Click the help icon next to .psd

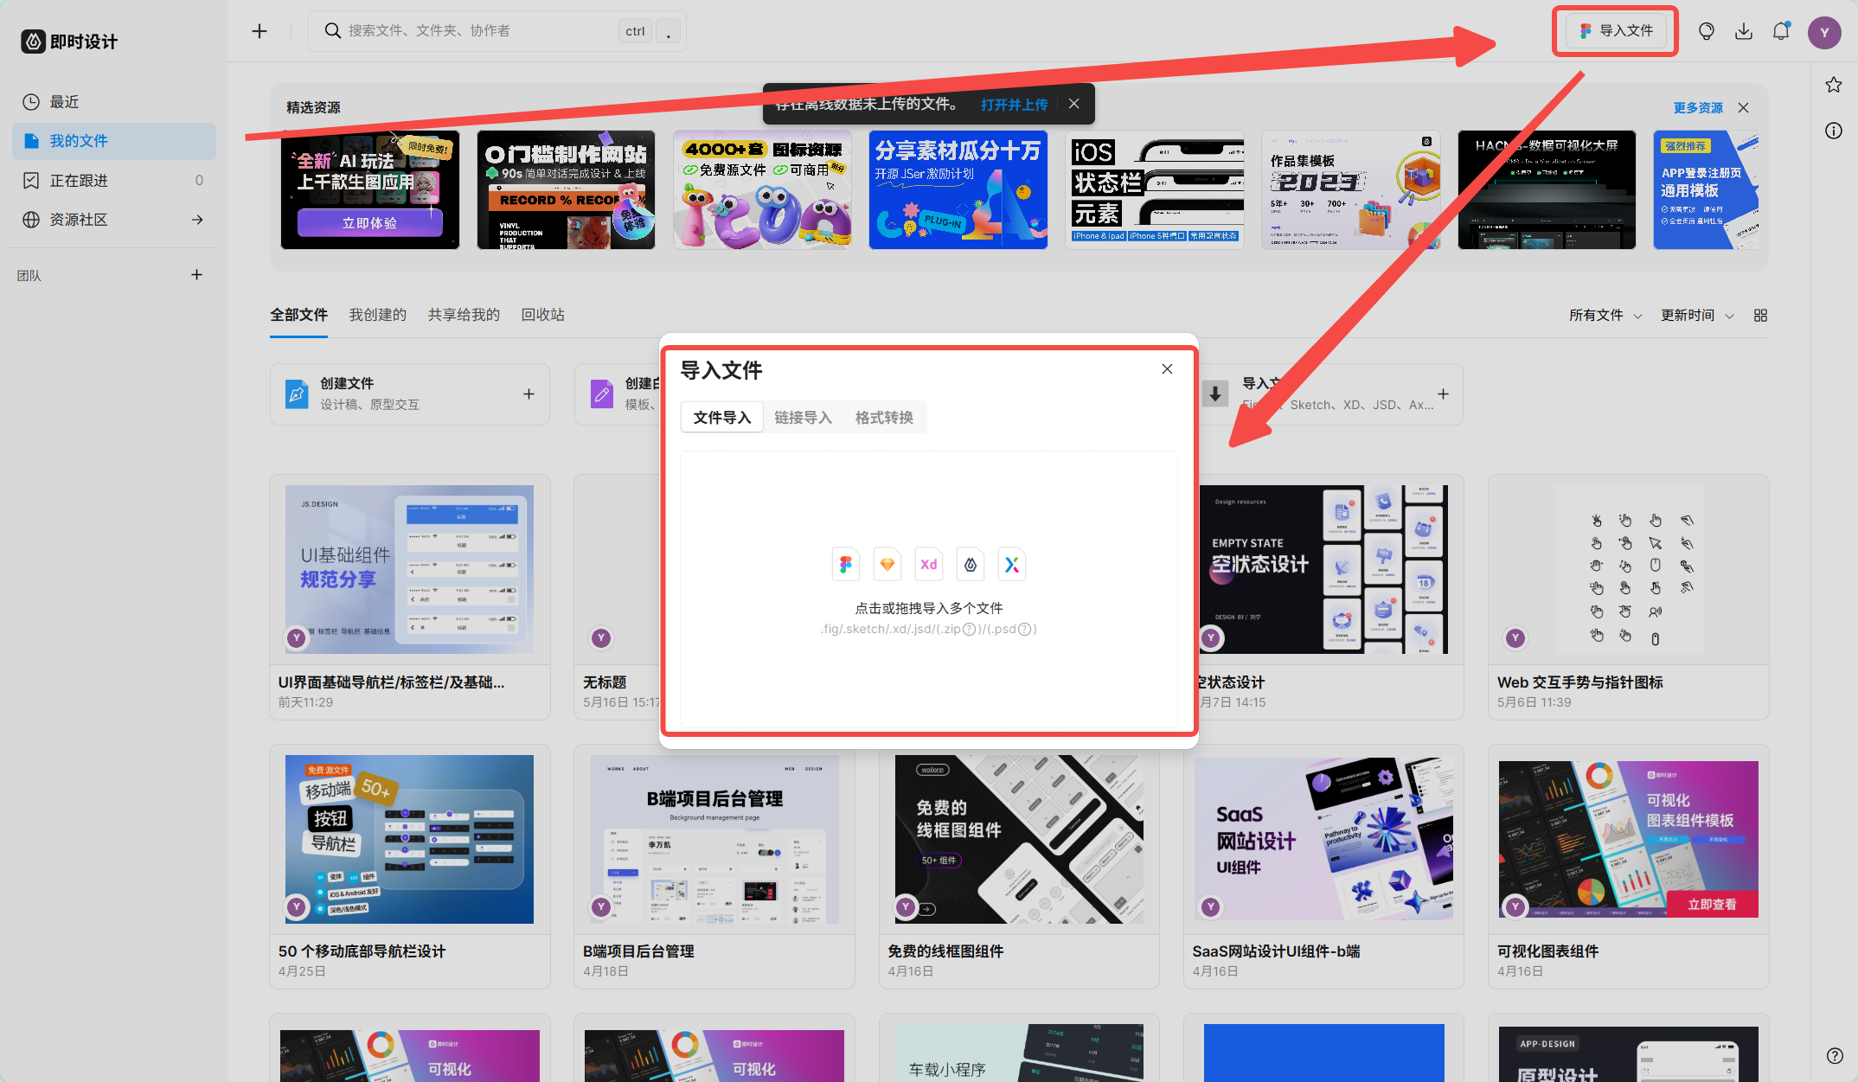(x=1025, y=630)
